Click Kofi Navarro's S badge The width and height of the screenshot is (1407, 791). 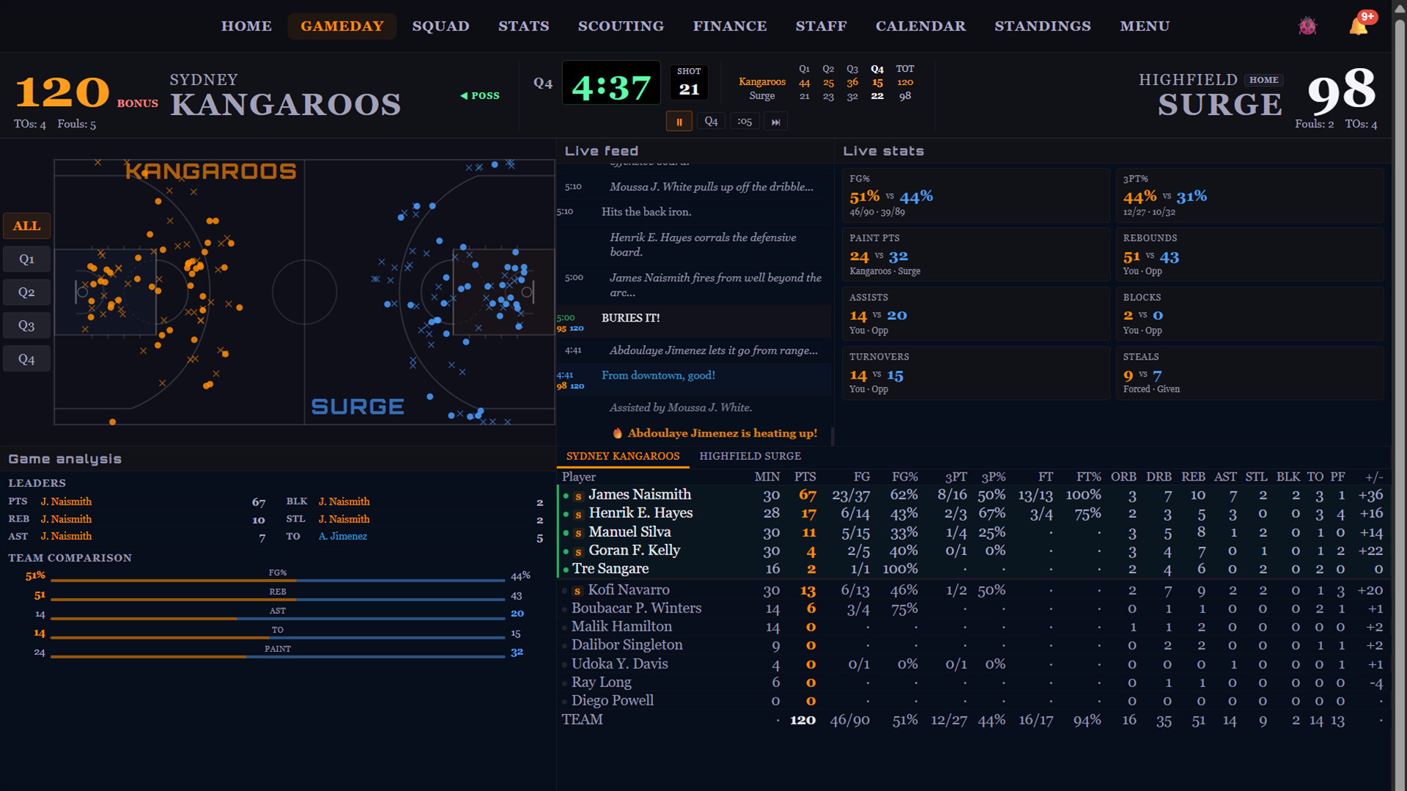tap(577, 591)
